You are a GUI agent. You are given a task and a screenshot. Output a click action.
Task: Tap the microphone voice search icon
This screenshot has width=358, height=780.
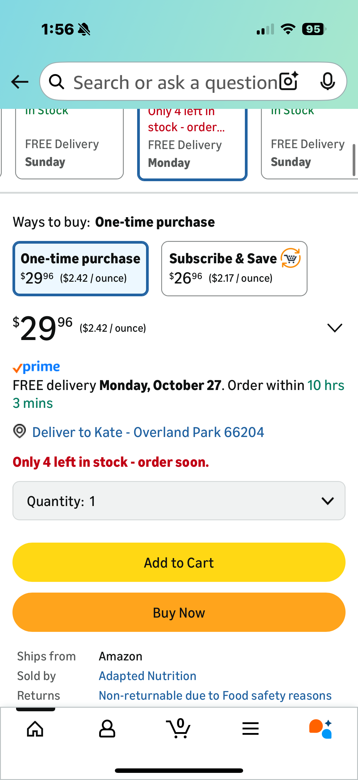click(x=327, y=82)
